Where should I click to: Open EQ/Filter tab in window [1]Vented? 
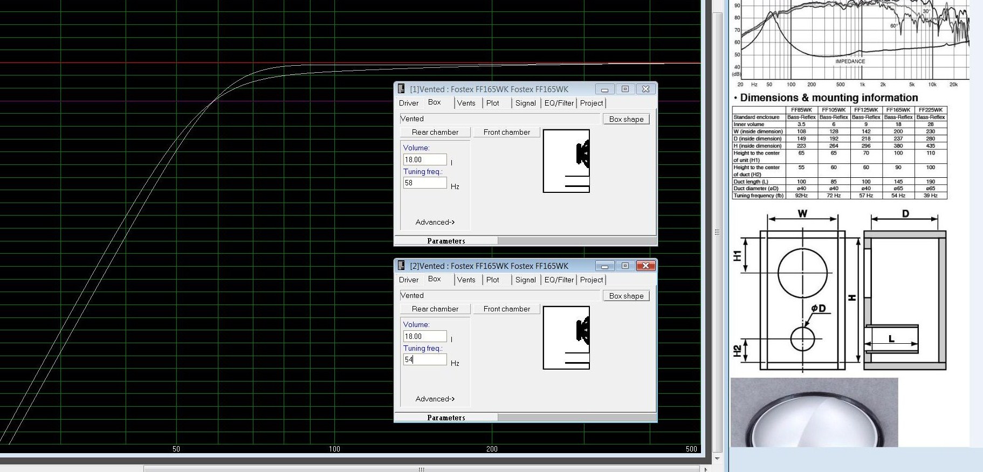[x=559, y=103]
